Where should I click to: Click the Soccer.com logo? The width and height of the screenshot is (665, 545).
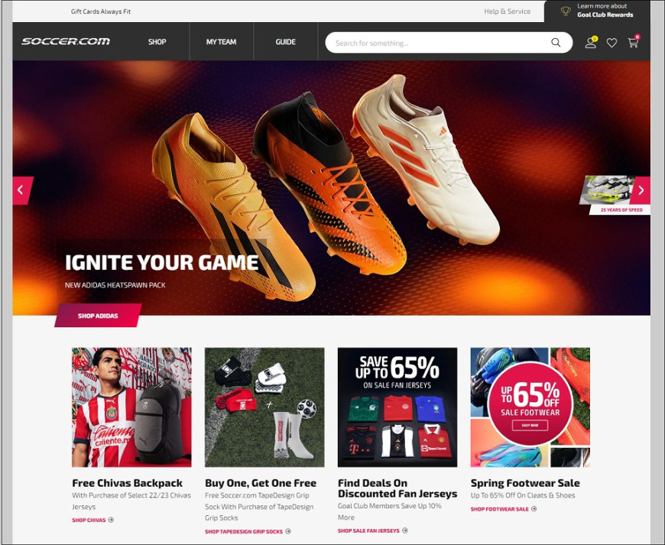pyautogui.click(x=66, y=41)
